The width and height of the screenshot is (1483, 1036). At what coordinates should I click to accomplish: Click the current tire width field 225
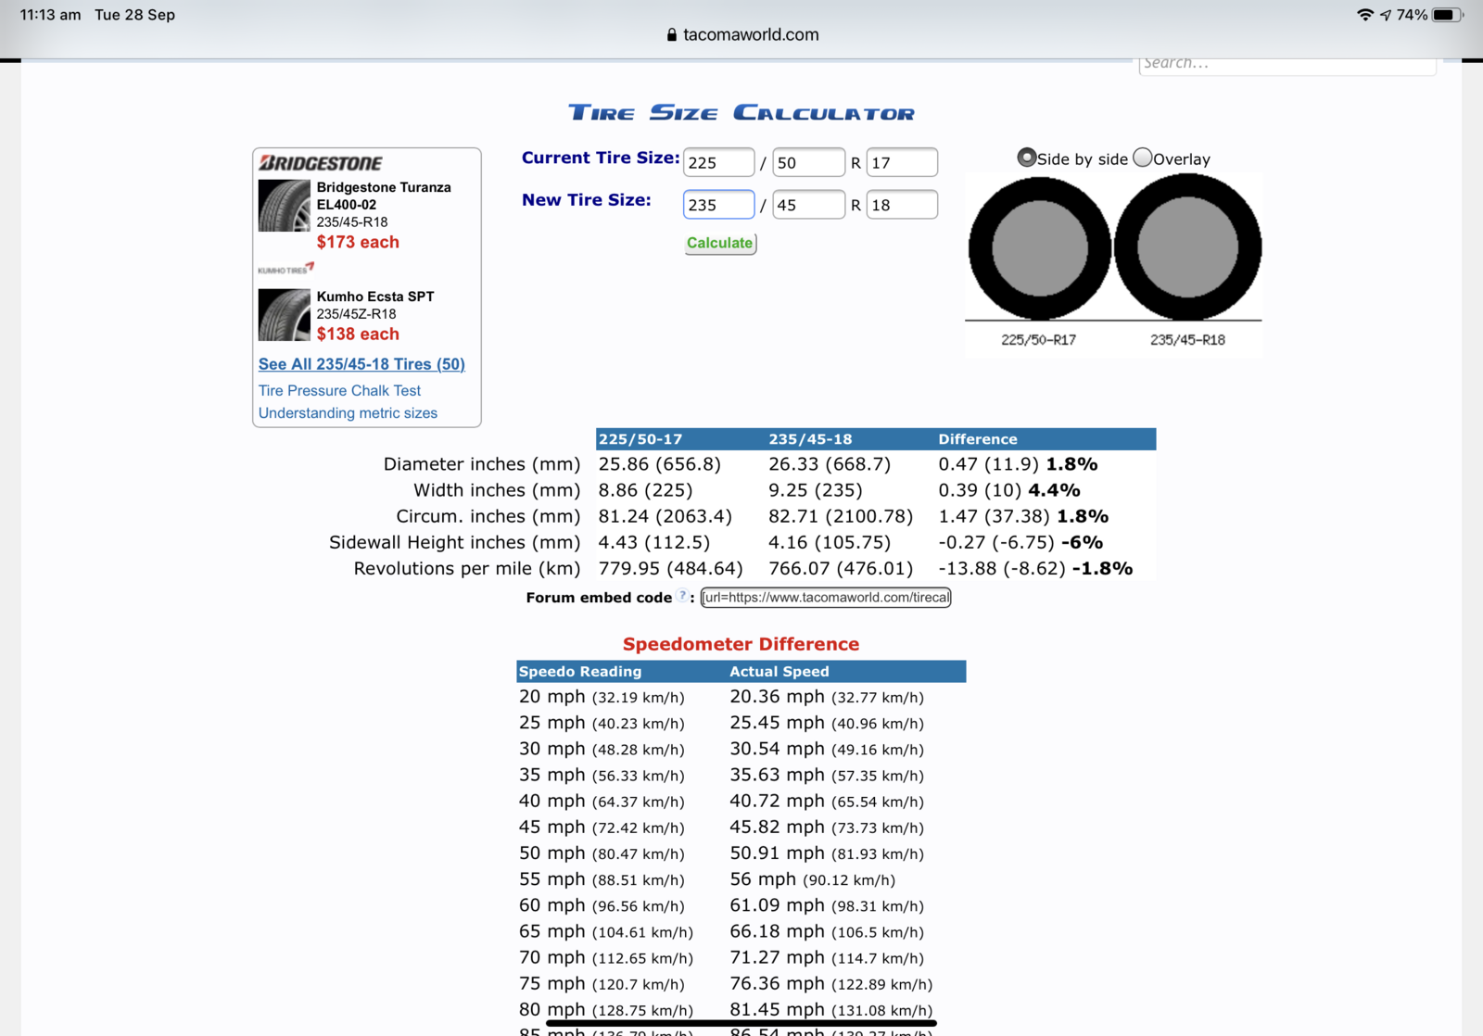(718, 163)
